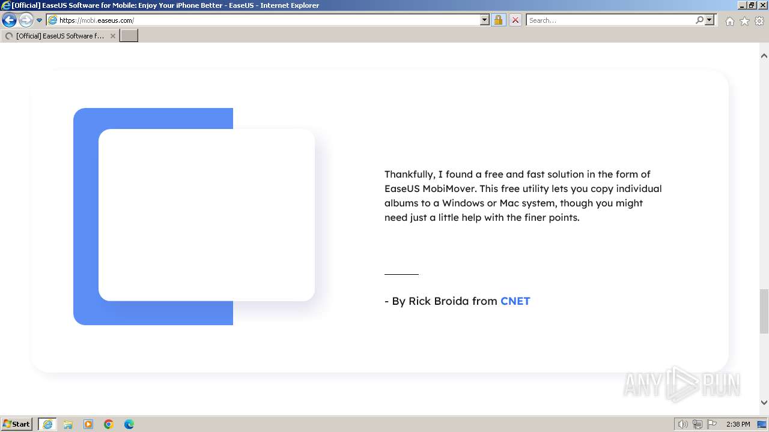View the security lock report icon

click(498, 20)
